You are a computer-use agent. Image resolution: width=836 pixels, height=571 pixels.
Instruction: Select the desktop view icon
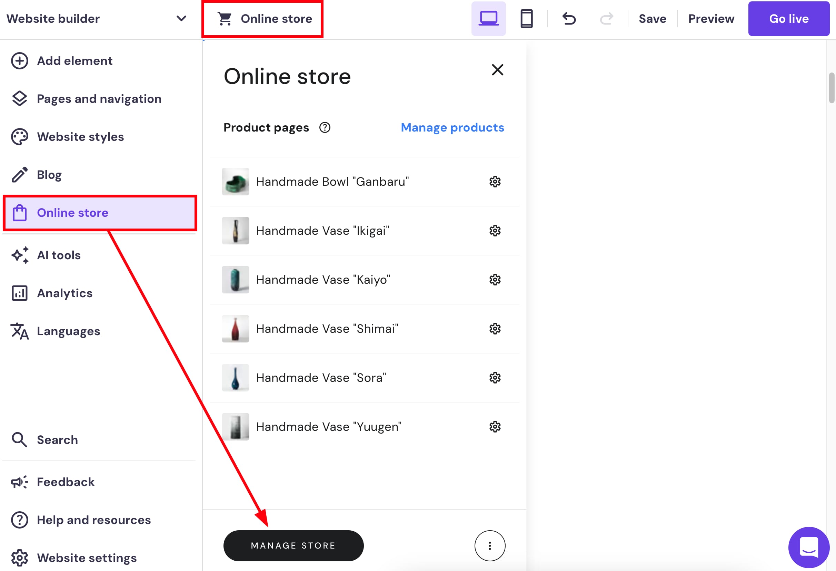pyautogui.click(x=488, y=19)
